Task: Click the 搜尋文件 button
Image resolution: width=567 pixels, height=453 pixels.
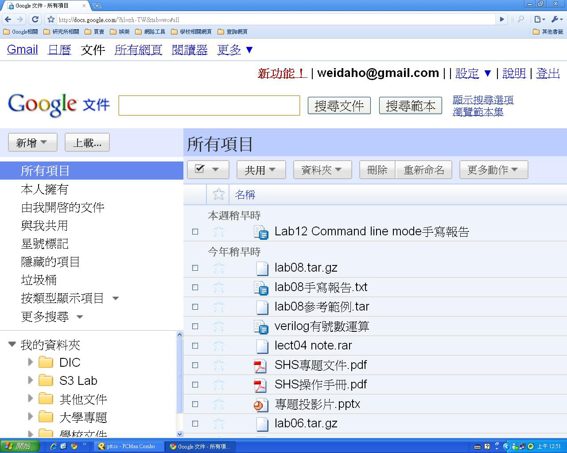Action: pyautogui.click(x=339, y=106)
